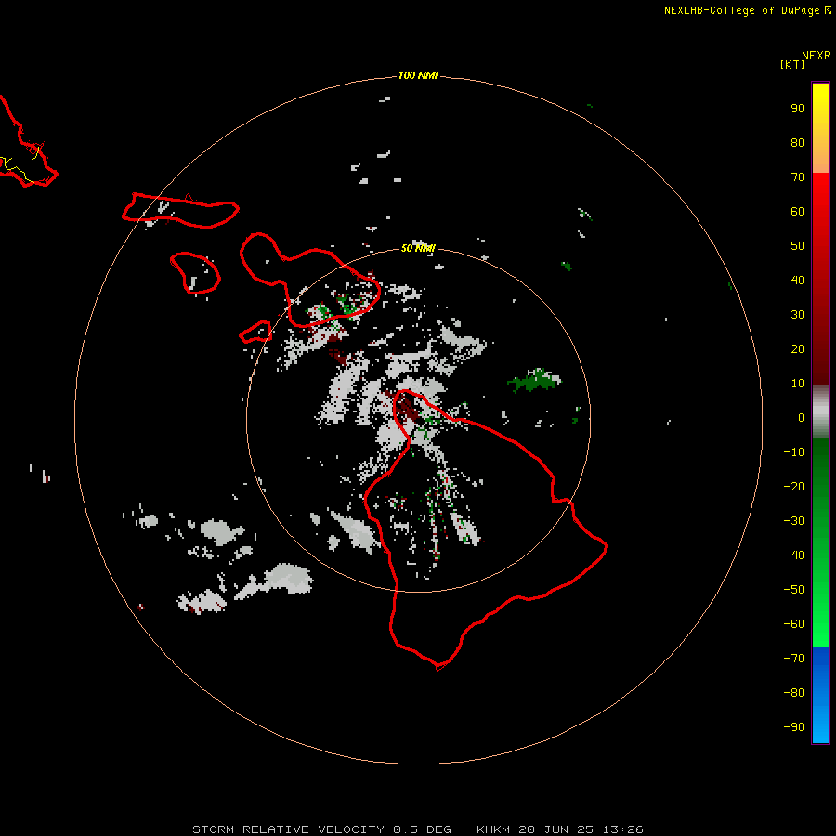Click the -80 value on the velocity scale
Viewport: 836px width, 836px height.
tap(794, 693)
